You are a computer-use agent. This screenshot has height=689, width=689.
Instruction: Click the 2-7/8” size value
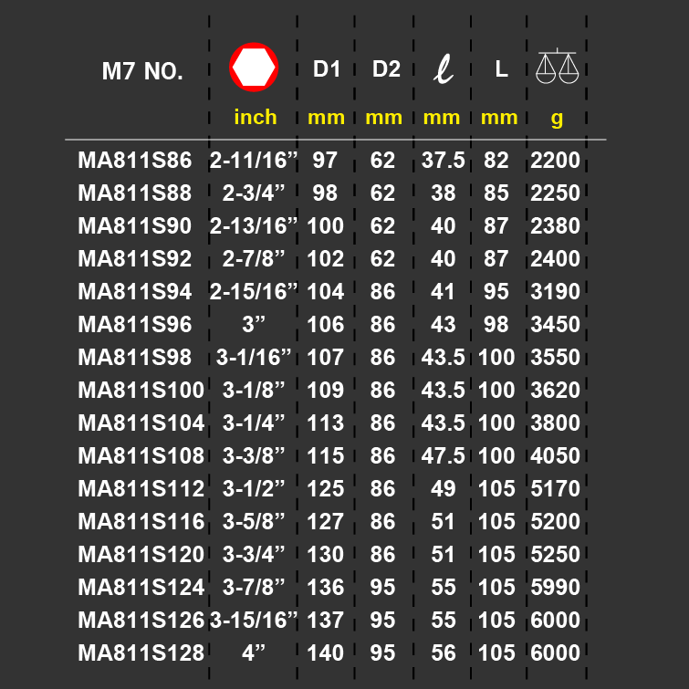tap(254, 258)
